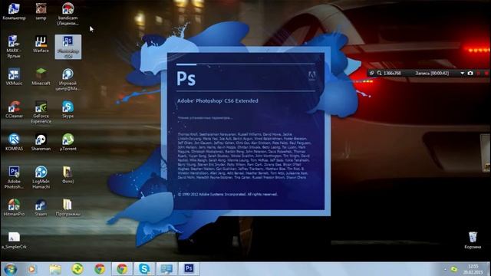This screenshot has width=491, height=276.
Task: Select the µTorrent desktop icon
Action: (x=68, y=142)
